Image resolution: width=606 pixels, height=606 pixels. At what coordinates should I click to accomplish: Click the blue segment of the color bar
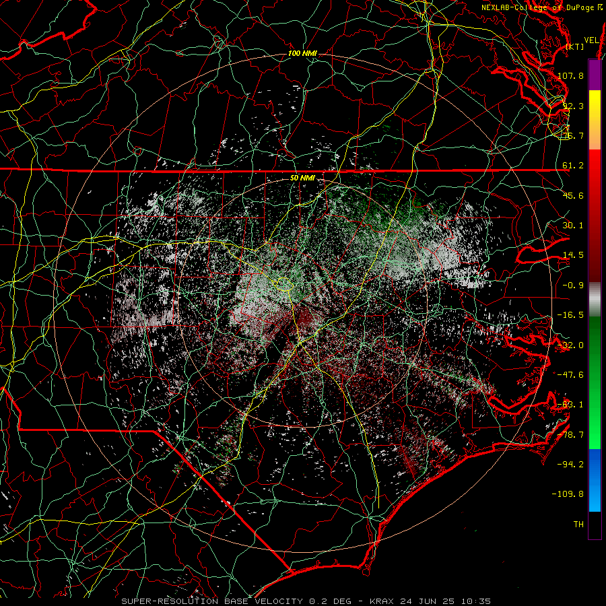[x=595, y=480]
